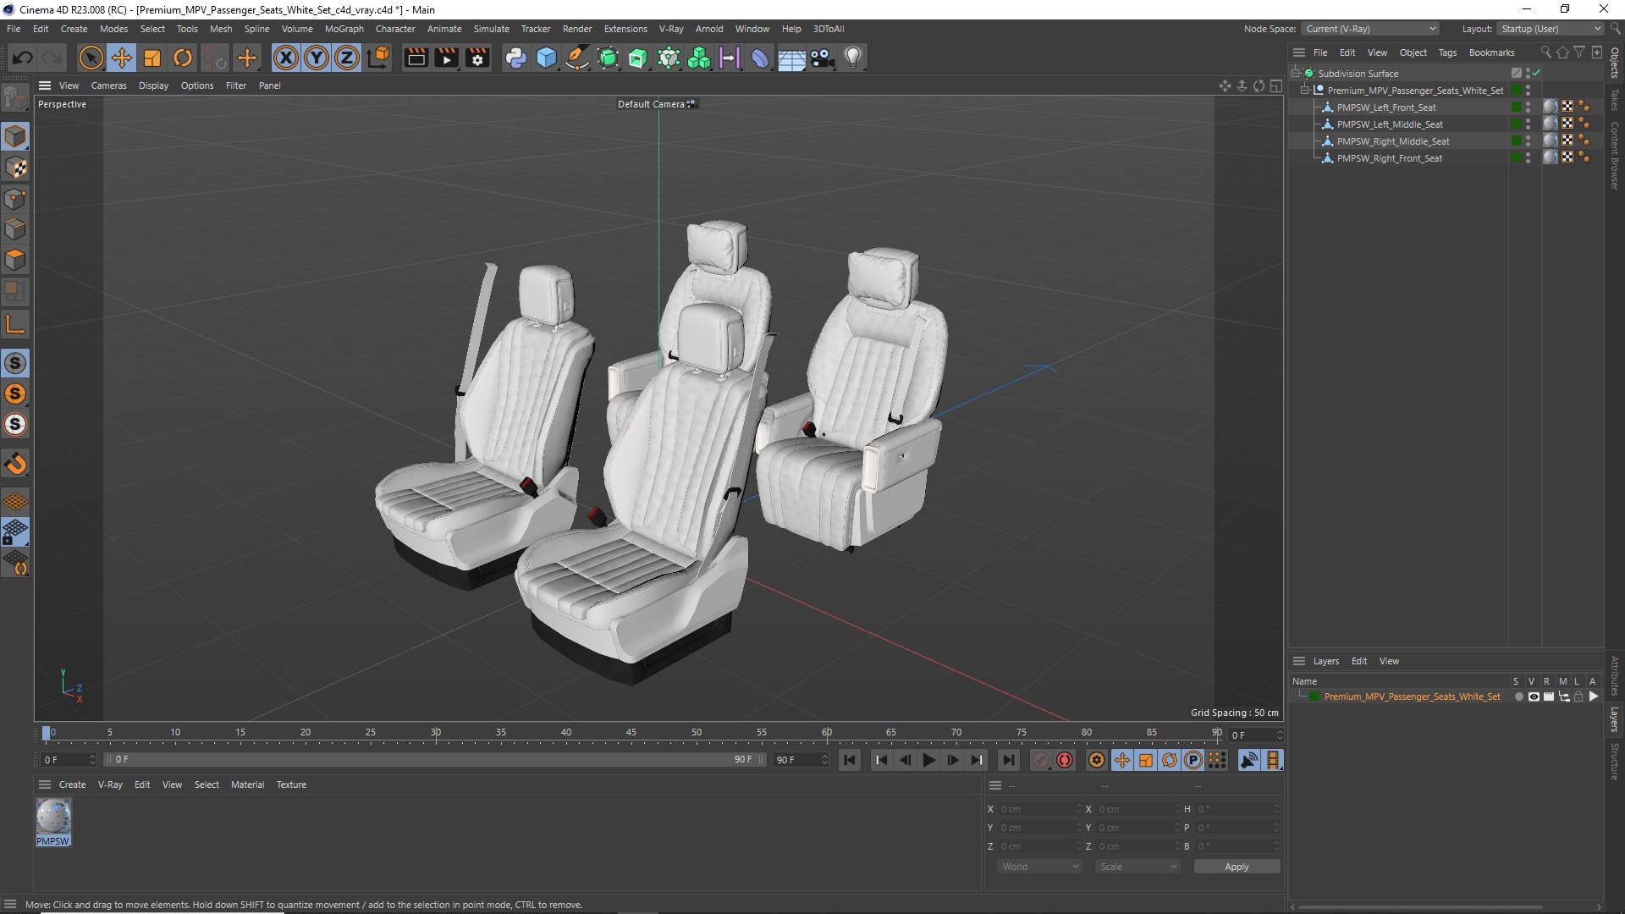
Task: Select the Rotate tool
Action: [x=183, y=58]
